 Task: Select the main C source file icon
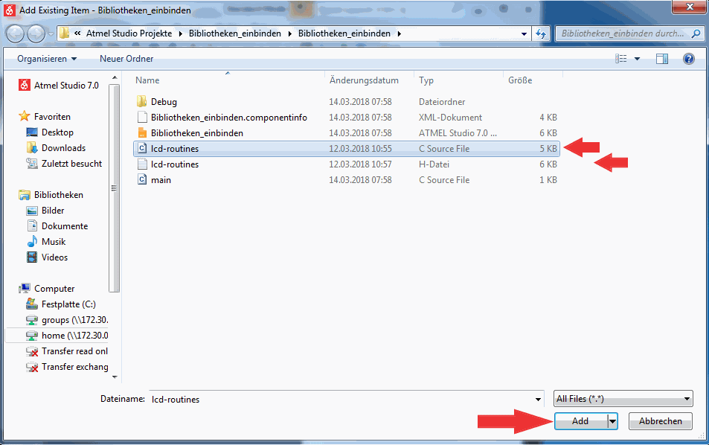coord(143,180)
